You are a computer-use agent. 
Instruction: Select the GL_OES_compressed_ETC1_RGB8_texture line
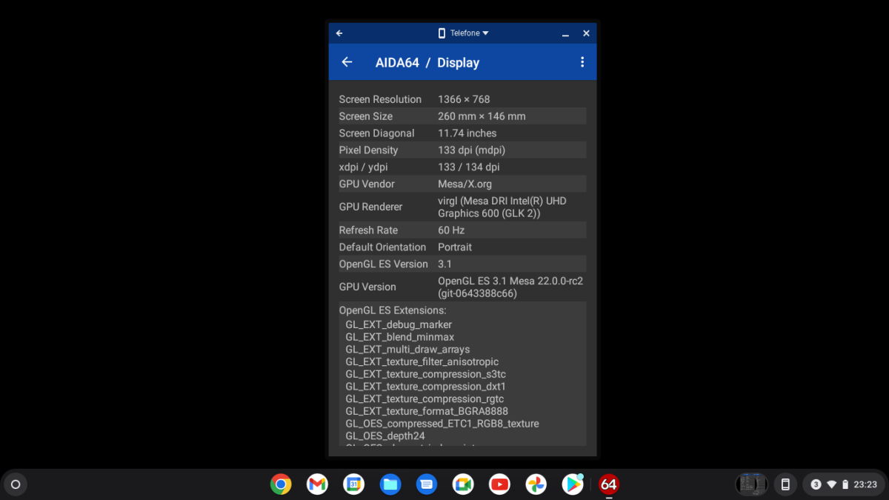(x=442, y=424)
